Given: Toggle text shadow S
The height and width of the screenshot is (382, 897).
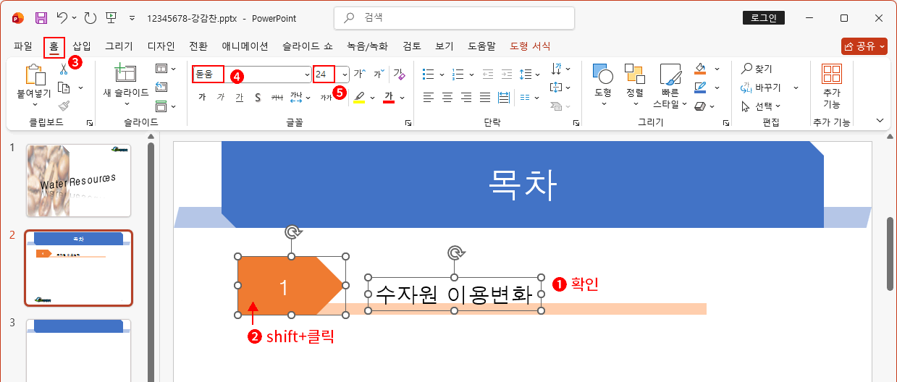Looking at the screenshot, I should [x=258, y=97].
